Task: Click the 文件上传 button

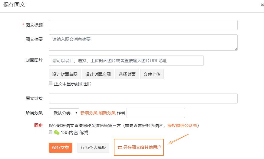Action: (152, 74)
